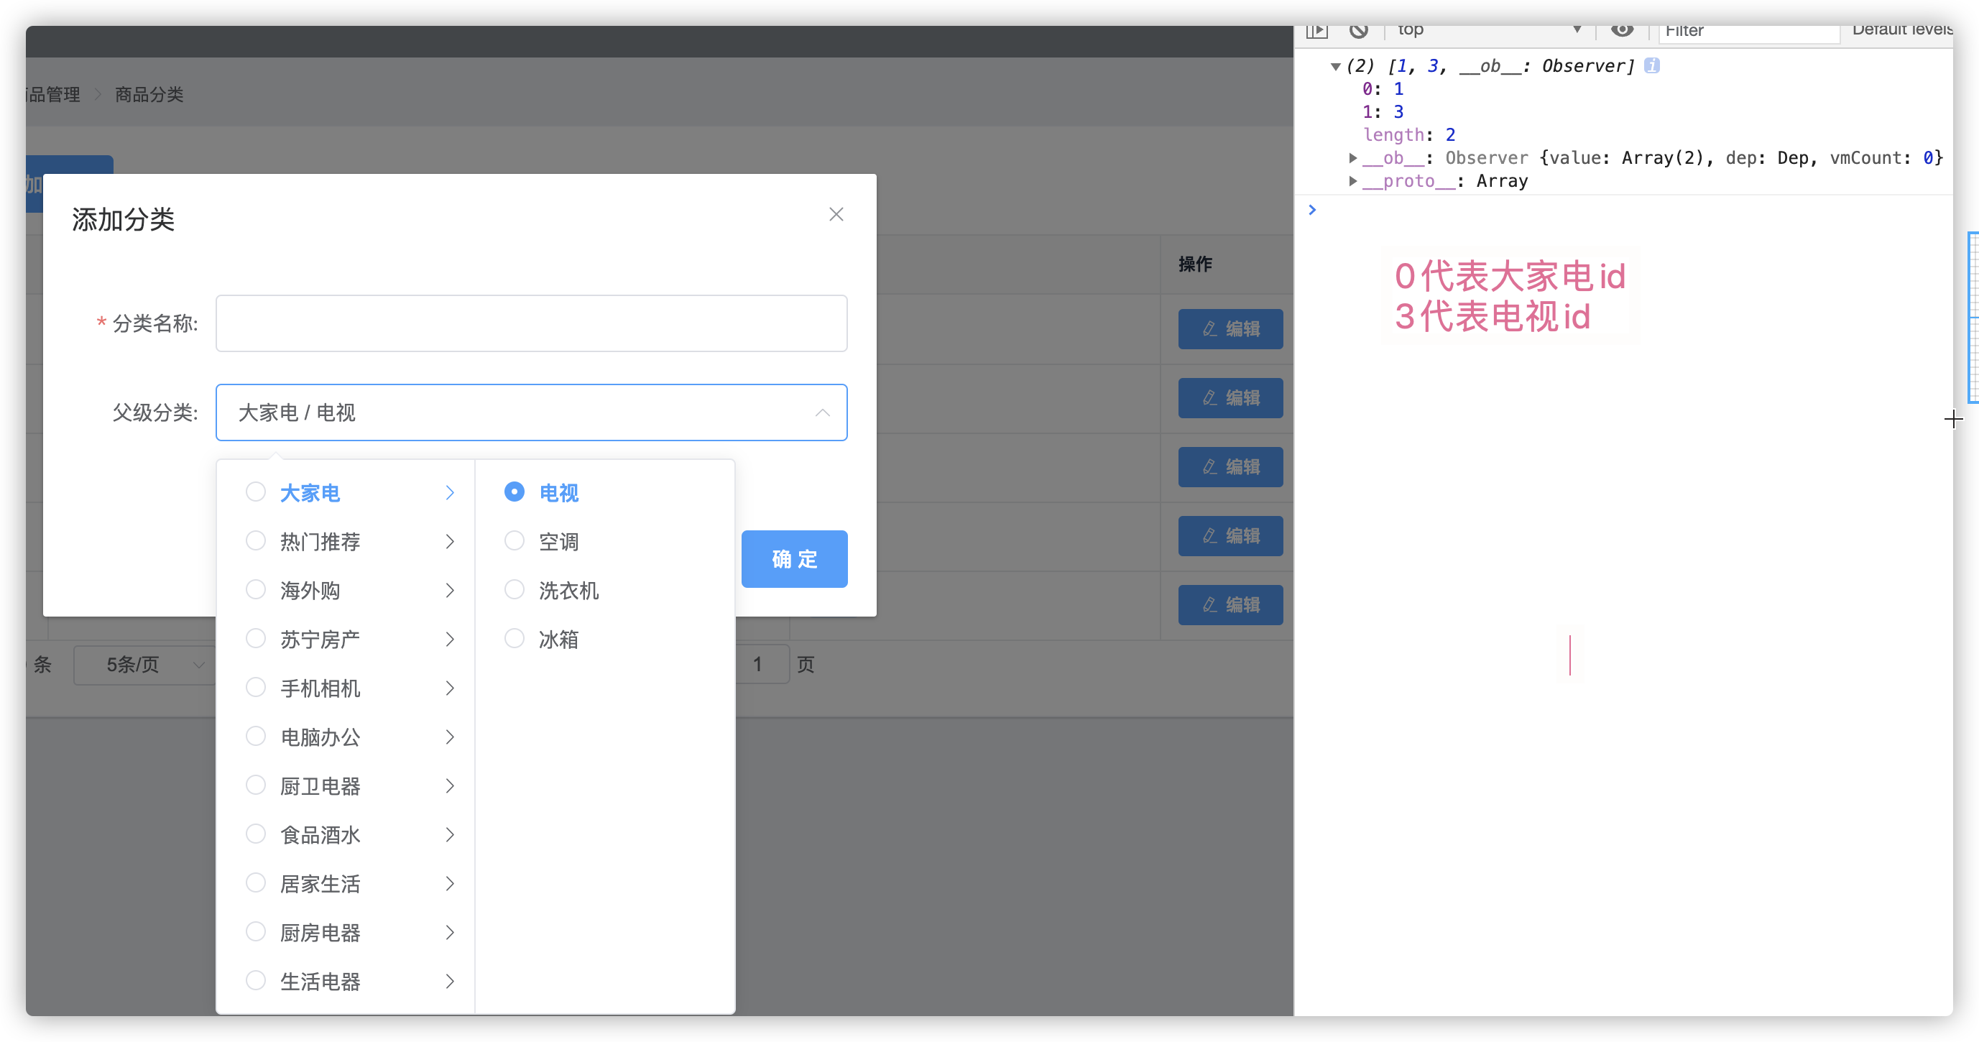Select the 电脑办公 radio button
The height and width of the screenshot is (1042, 1979).
click(x=255, y=736)
